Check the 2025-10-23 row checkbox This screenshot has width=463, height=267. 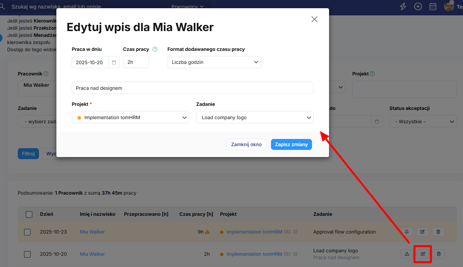(27, 232)
